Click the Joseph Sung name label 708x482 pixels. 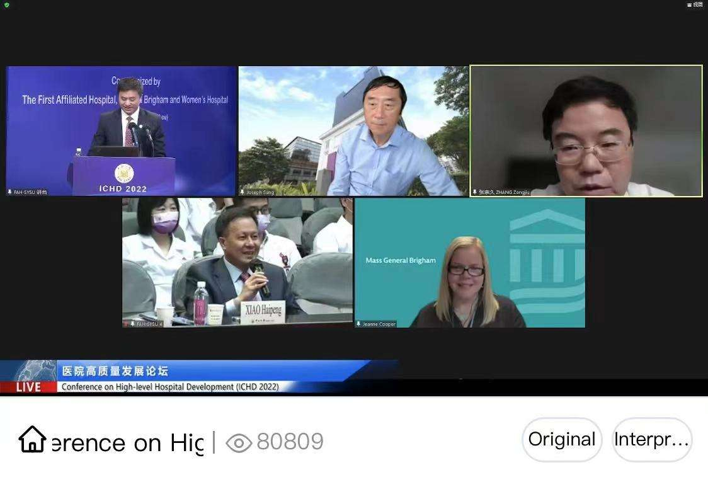pos(258,192)
